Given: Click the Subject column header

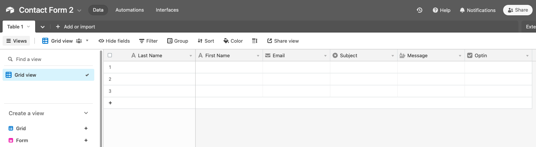Looking at the screenshot, I should click(364, 55).
